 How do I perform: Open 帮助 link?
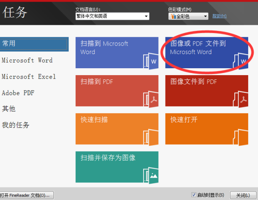point(219,16)
